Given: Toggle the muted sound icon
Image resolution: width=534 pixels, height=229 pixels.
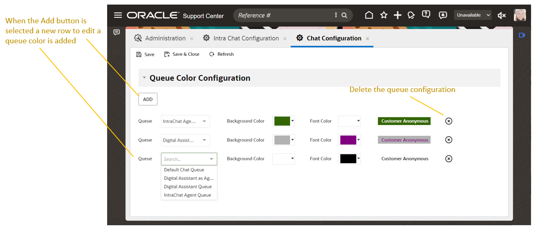Looking at the screenshot, I should [502, 15].
